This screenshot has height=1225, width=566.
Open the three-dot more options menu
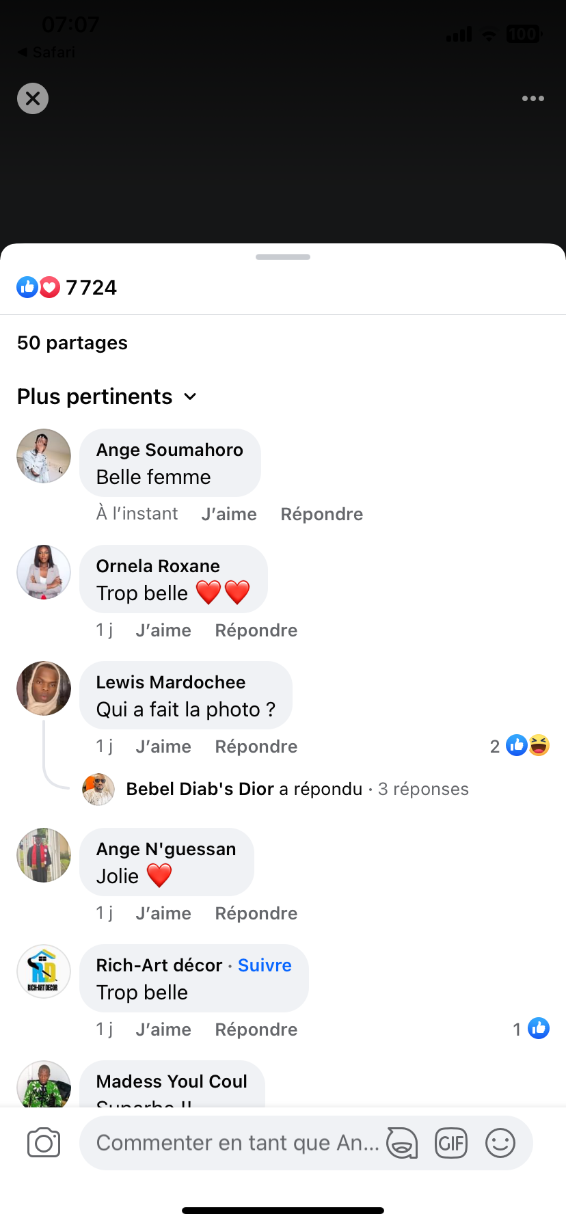(533, 98)
